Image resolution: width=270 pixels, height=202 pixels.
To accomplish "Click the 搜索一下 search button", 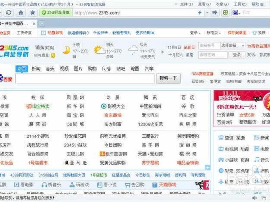I will (x=168, y=78).
